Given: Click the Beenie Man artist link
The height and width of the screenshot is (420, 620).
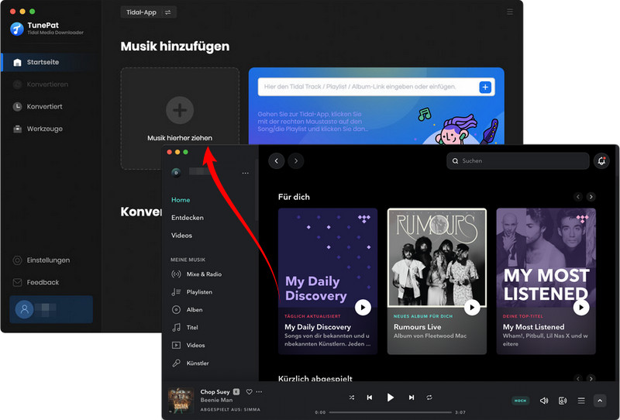Looking at the screenshot, I should [x=216, y=400].
